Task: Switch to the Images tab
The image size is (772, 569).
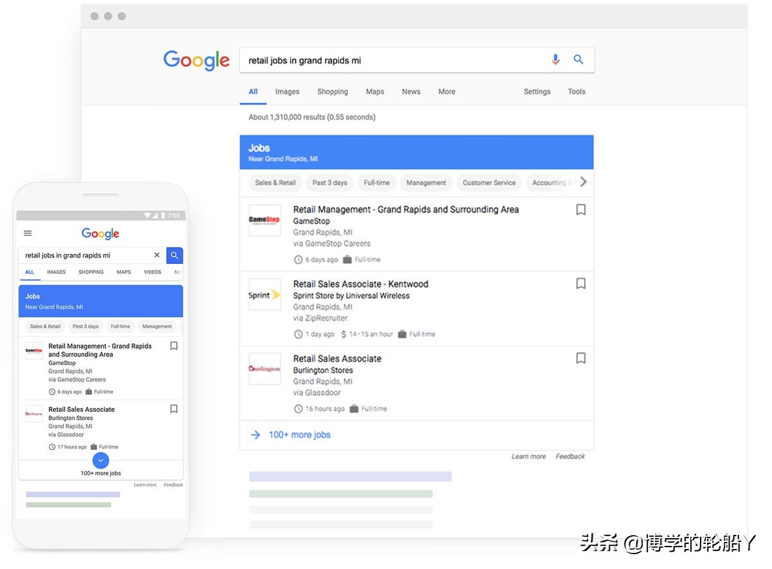Action: [287, 91]
